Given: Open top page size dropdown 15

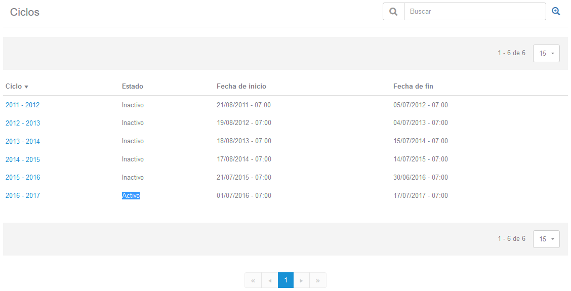Looking at the screenshot, I should point(546,53).
